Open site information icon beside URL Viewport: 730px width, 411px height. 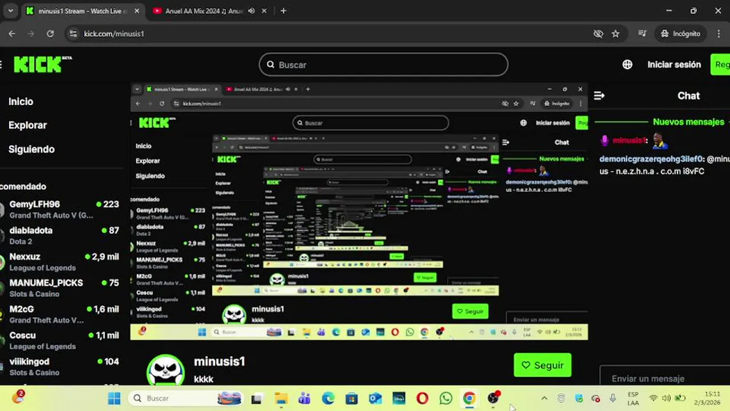pos(72,34)
